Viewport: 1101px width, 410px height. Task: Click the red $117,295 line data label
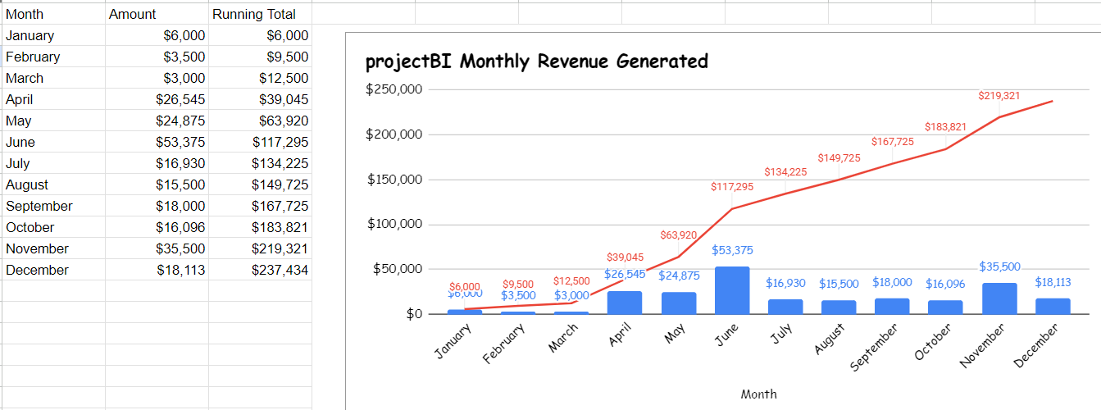point(732,187)
